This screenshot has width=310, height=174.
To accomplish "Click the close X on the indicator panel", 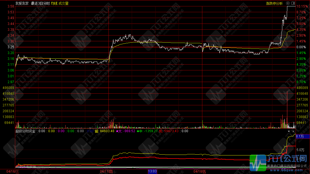I will click(x=293, y=131).
